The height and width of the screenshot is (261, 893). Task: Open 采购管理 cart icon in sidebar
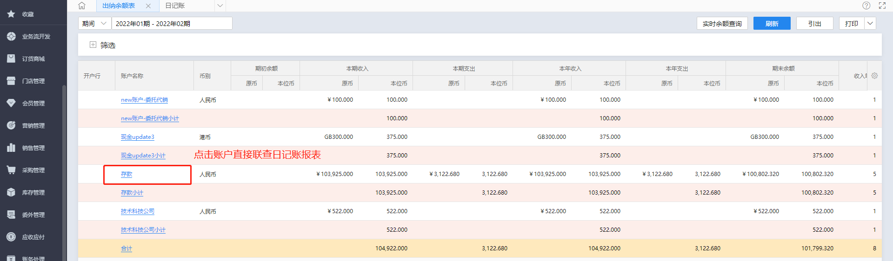[12, 170]
